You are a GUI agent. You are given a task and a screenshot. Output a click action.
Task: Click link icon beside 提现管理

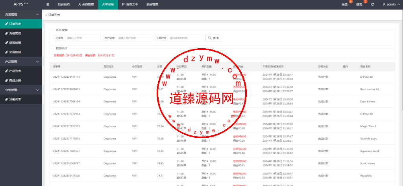coord(7,43)
